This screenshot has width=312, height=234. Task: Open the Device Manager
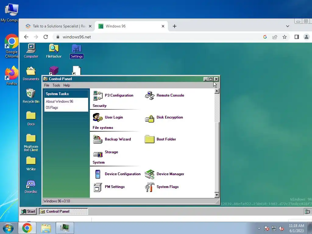(164, 174)
